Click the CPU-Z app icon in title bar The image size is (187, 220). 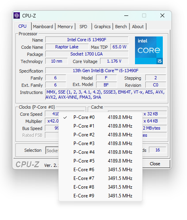click(x=17, y=15)
